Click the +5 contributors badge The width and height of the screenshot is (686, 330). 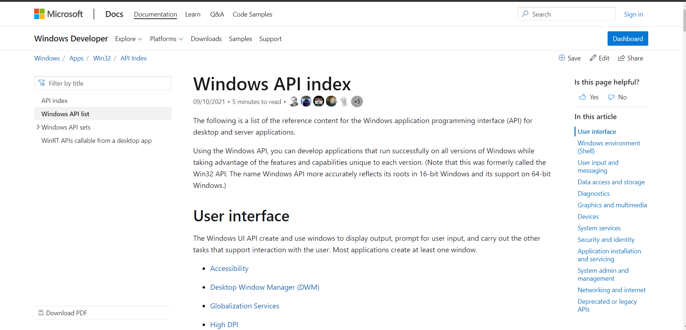click(357, 101)
